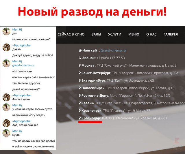Select the Санкт-Петербург city name
Image resolution: width=185 pixels, height=154 pixels.
(96, 73)
